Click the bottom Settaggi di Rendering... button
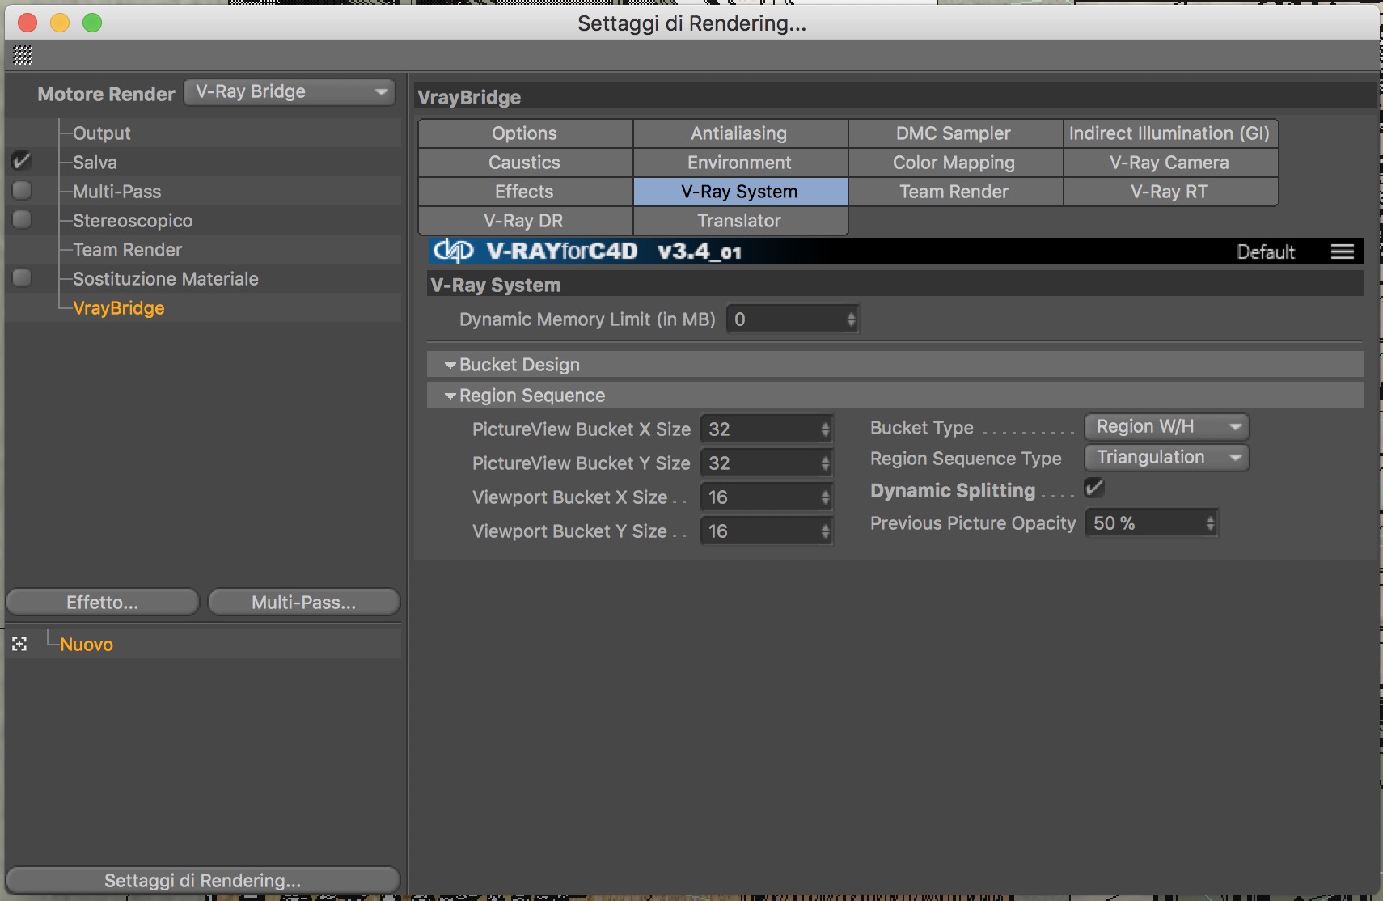 coord(202,880)
